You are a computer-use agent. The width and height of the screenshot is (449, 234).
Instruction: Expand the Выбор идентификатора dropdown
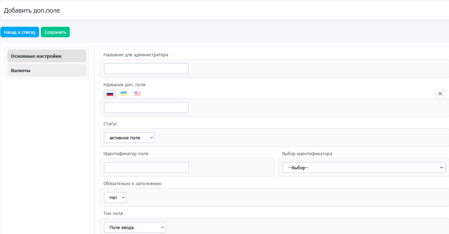pyautogui.click(x=364, y=167)
